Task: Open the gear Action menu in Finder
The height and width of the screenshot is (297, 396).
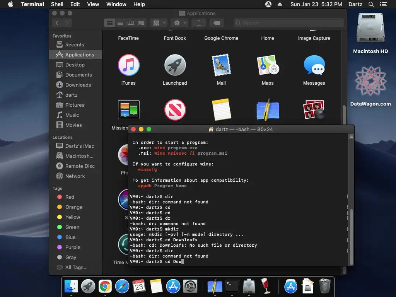Action: [x=180, y=23]
